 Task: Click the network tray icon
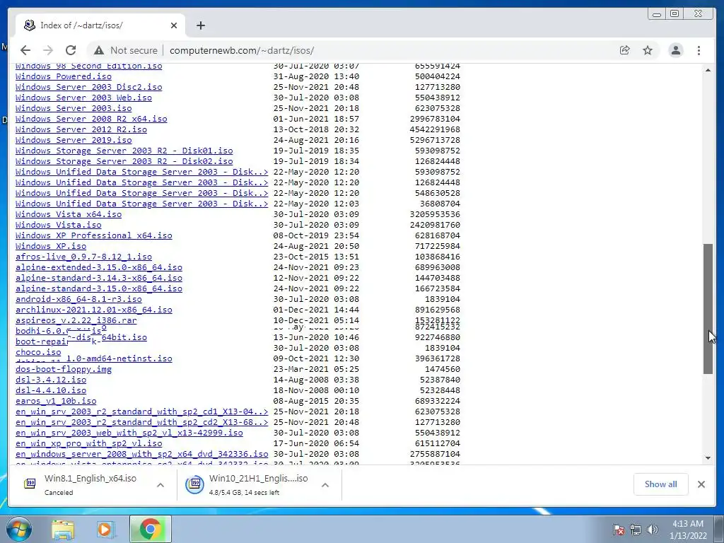click(x=636, y=530)
